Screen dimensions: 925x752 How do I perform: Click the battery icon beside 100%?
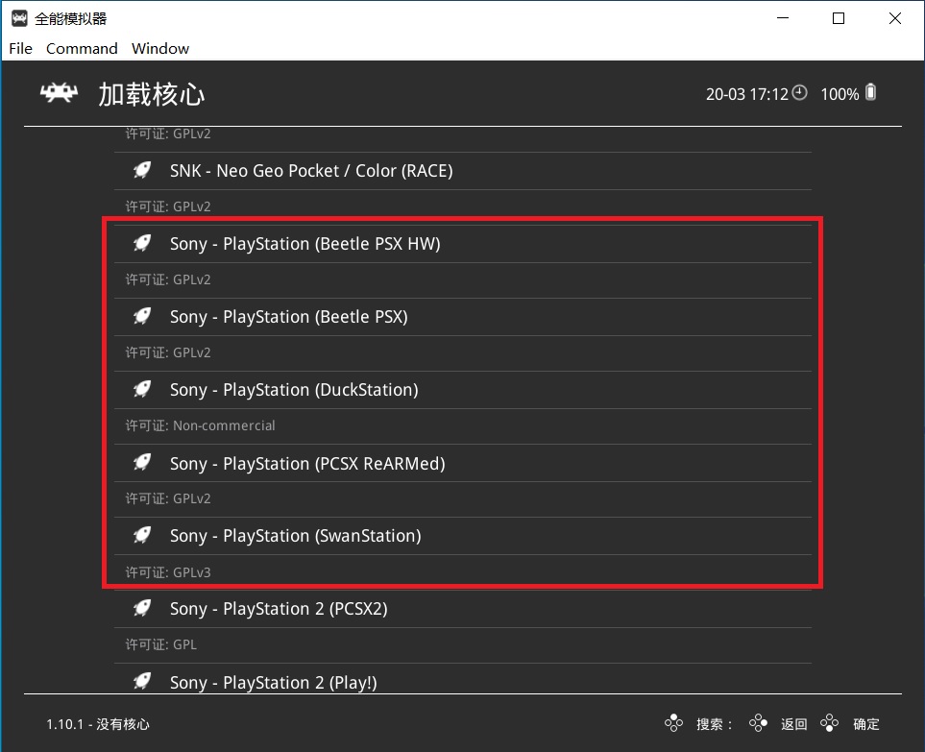coord(869,92)
